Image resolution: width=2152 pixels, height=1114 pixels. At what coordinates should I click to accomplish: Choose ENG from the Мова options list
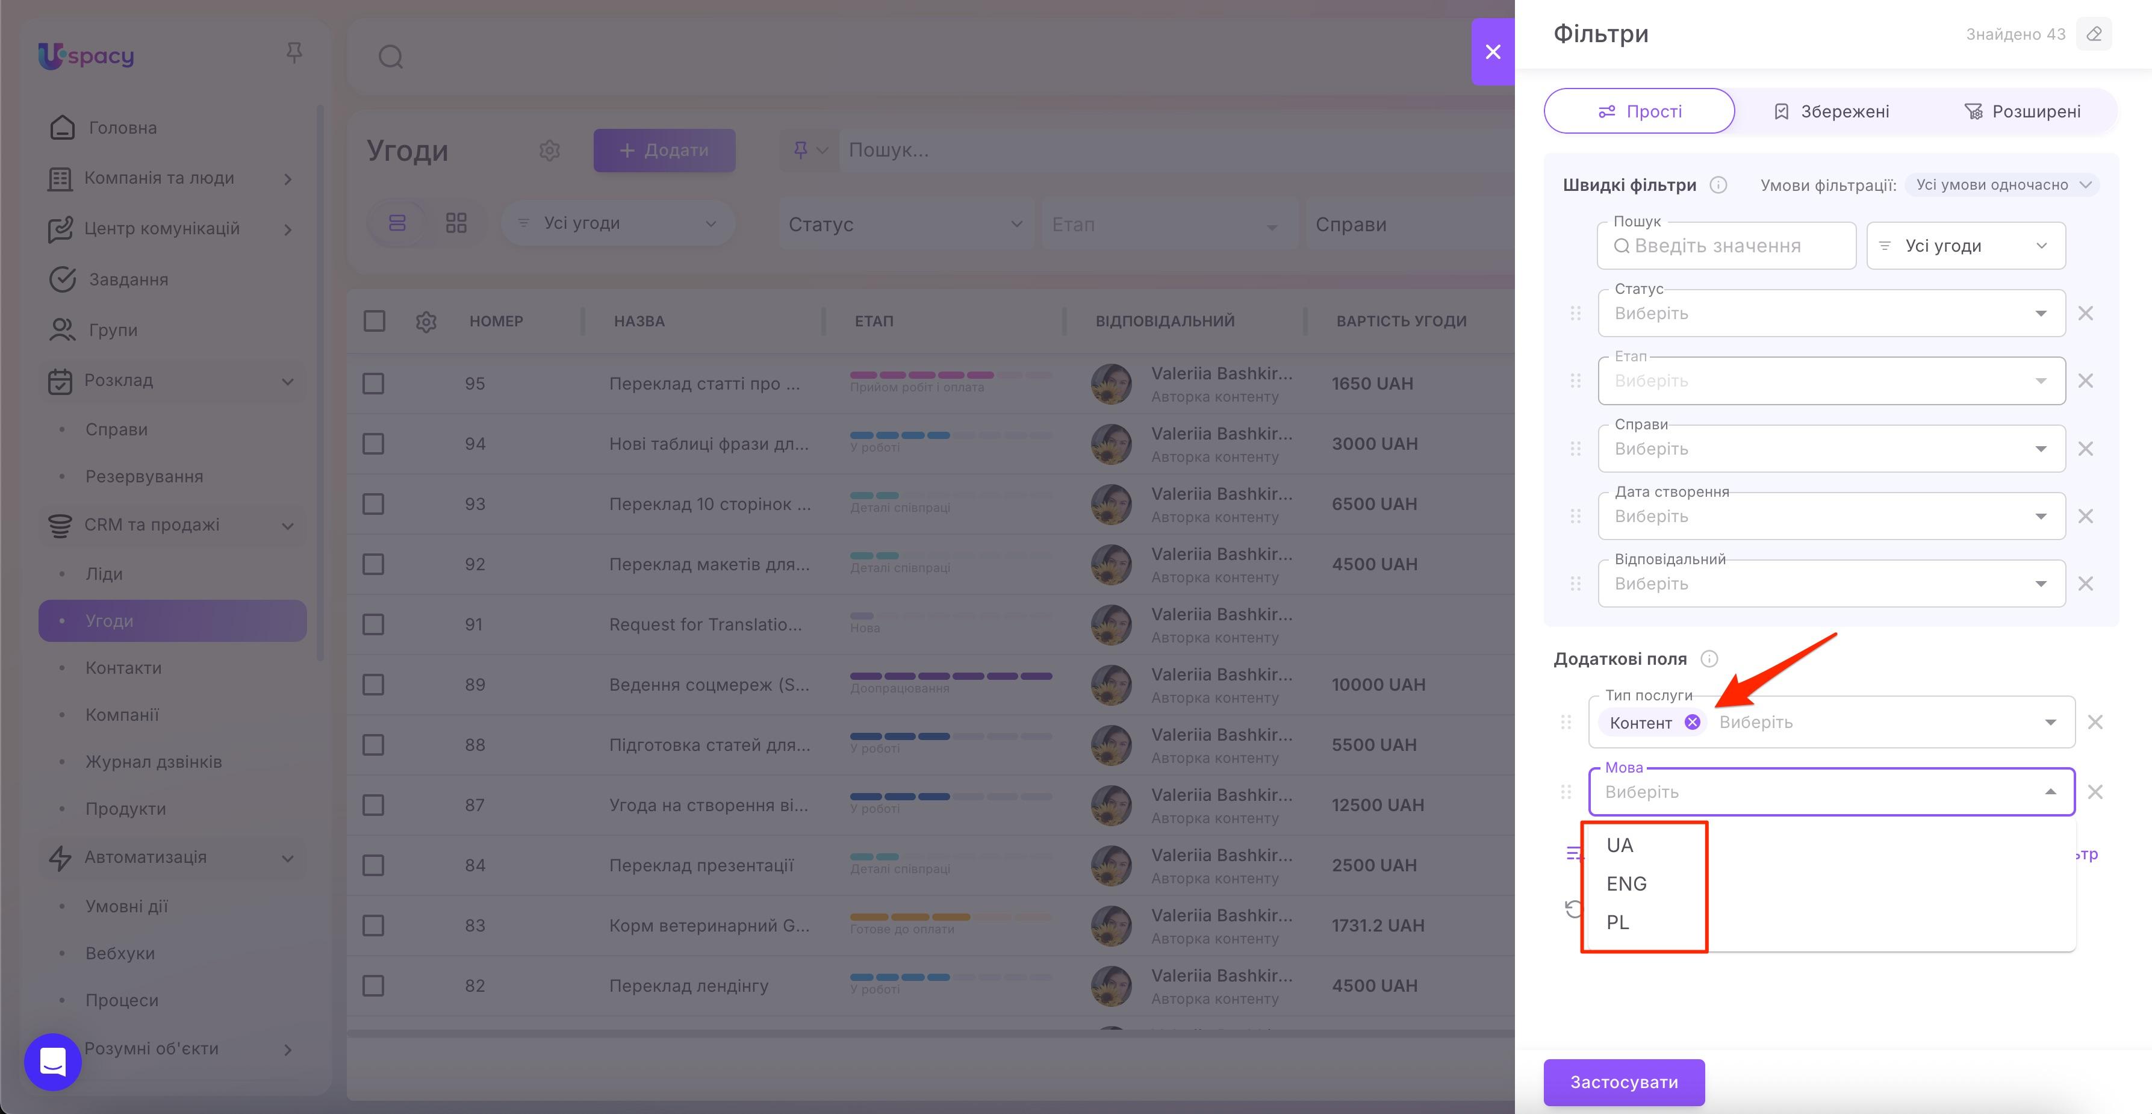[1626, 883]
